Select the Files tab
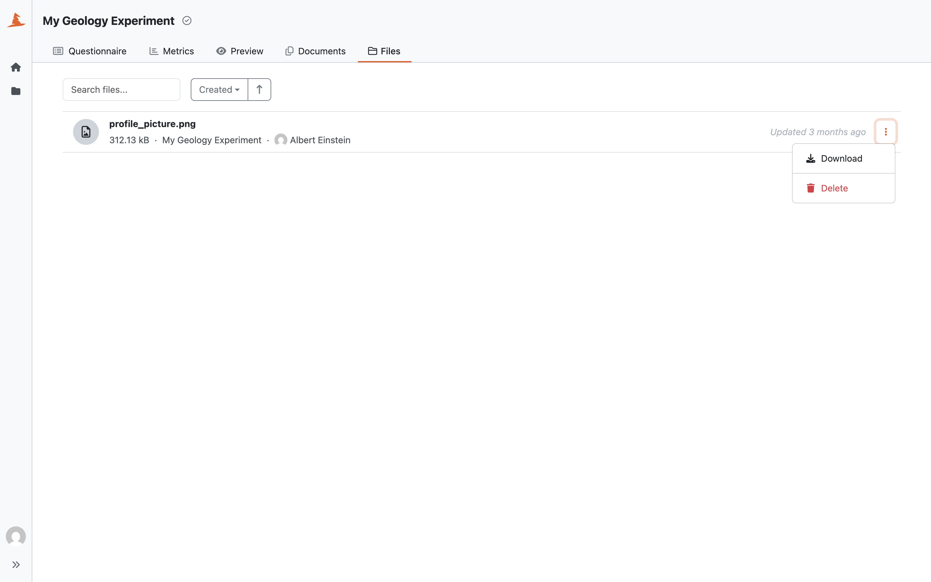Viewport: 931px width, 582px height. pos(384,51)
